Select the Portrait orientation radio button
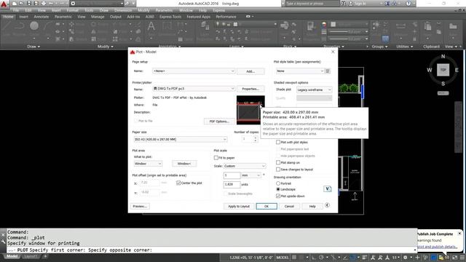 tap(278, 183)
